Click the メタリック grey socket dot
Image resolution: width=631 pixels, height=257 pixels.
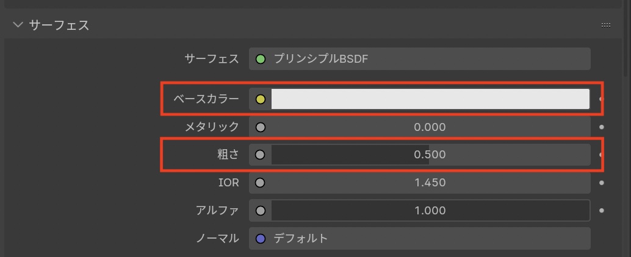[261, 127]
